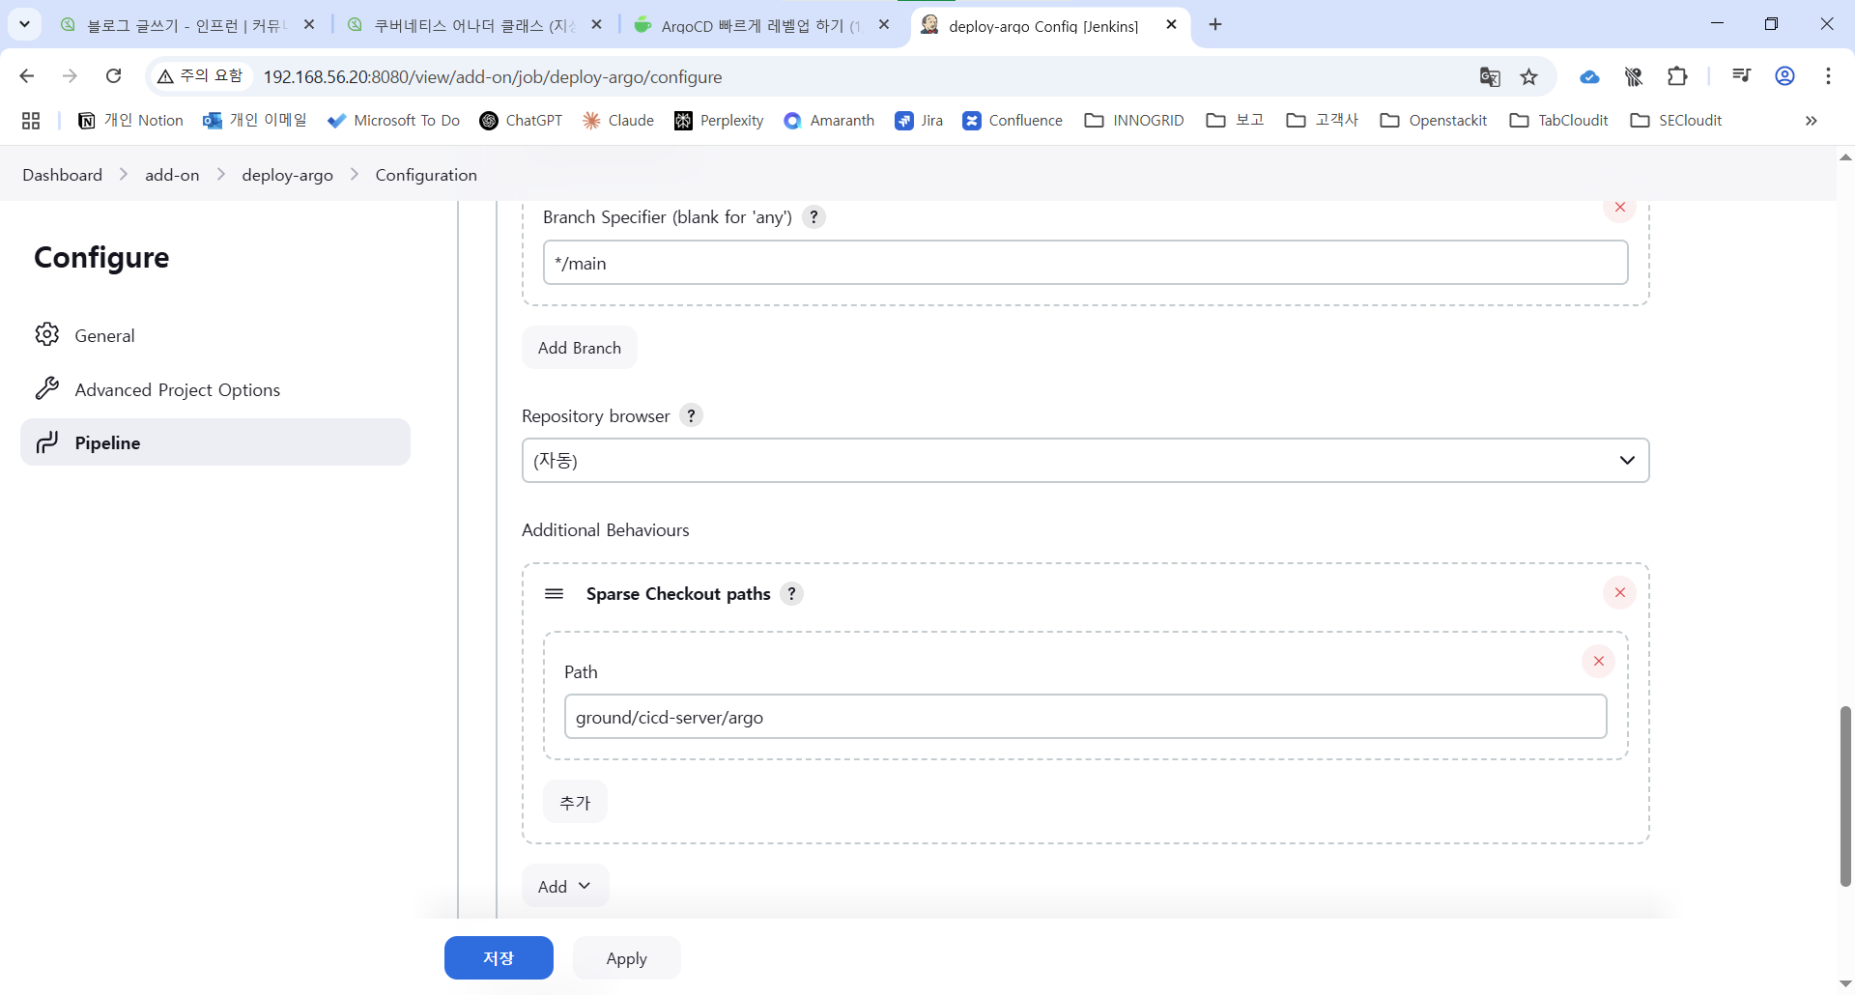Open the SECloudit bookmark folder

click(1676, 121)
